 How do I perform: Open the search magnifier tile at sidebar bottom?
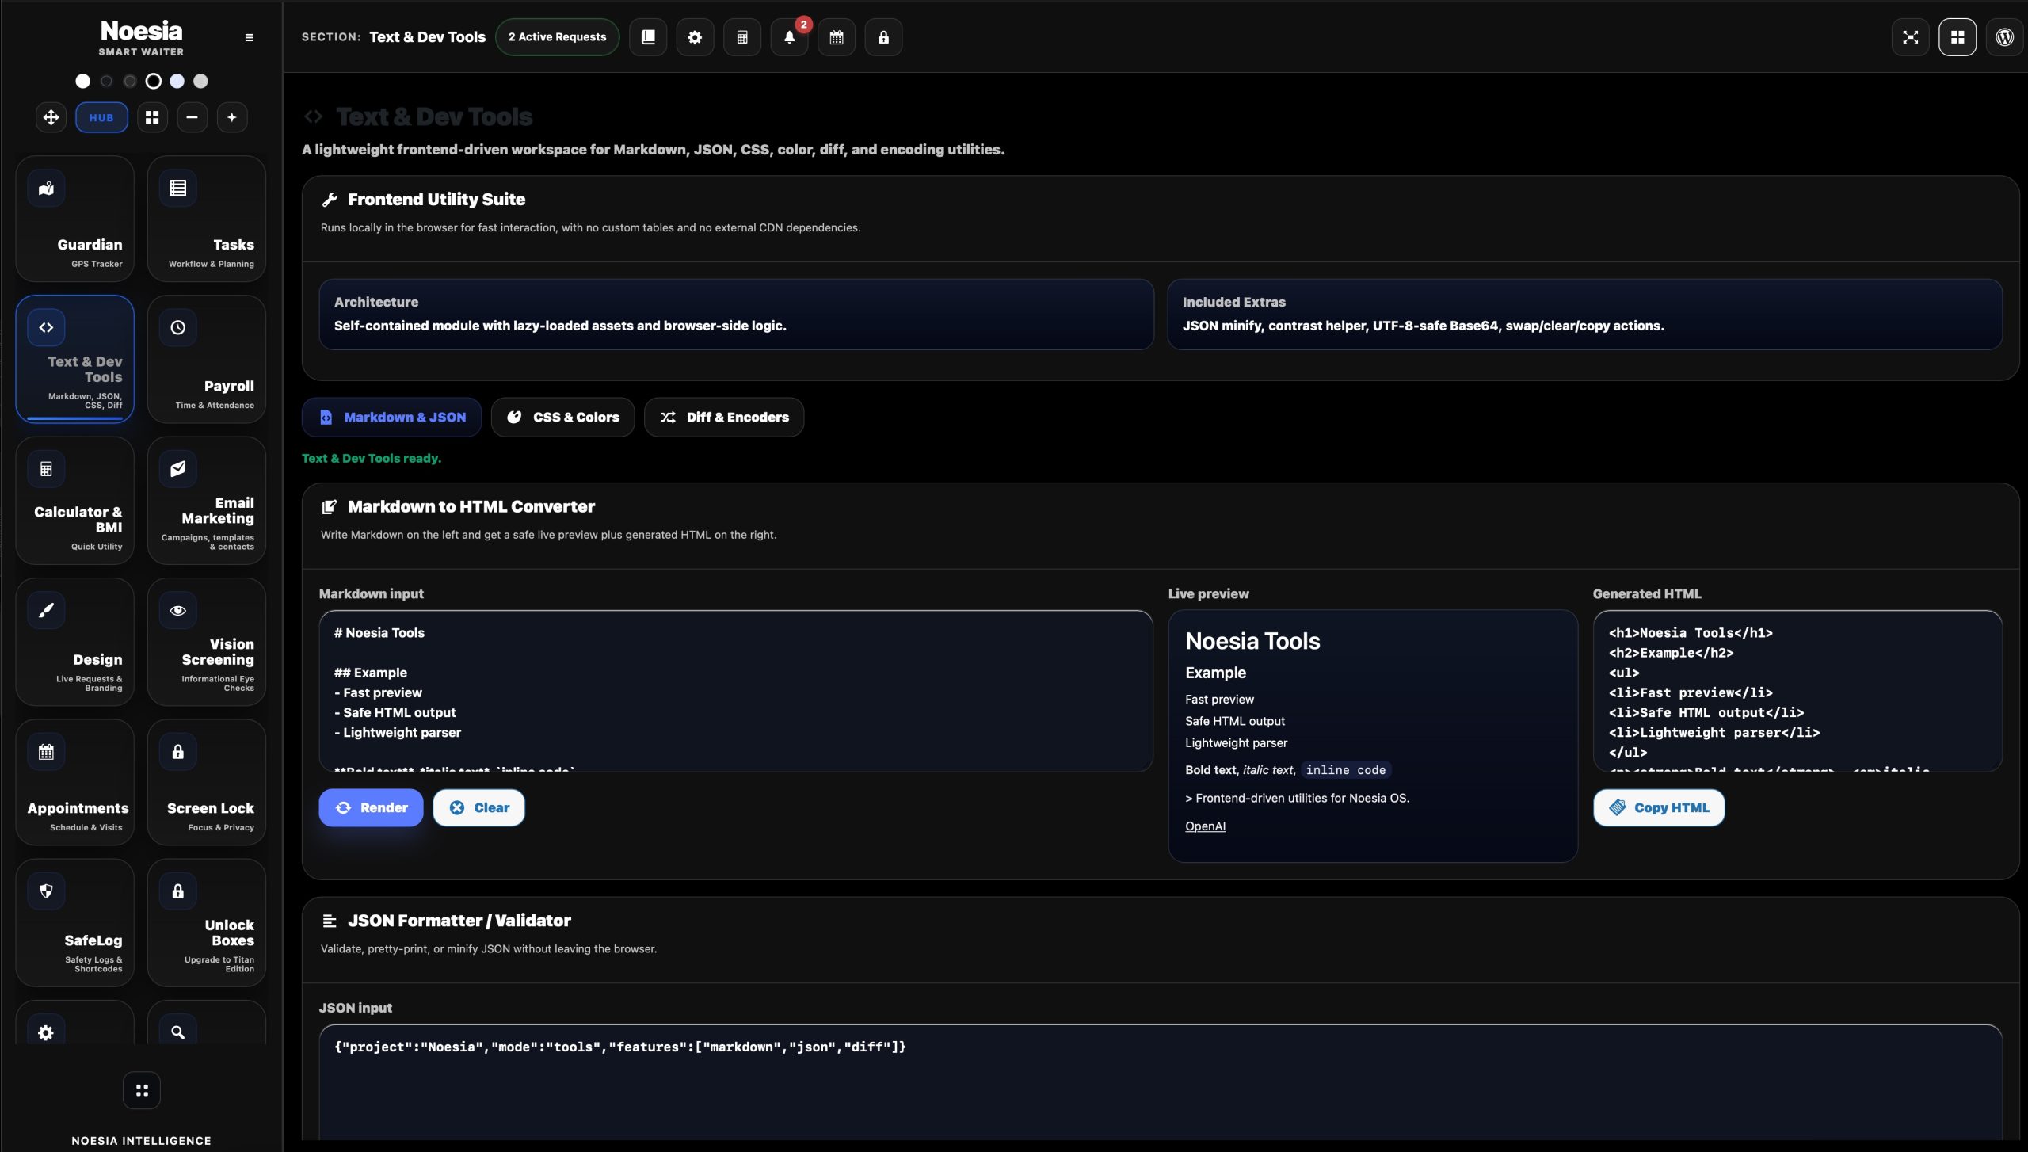[207, 1023]
